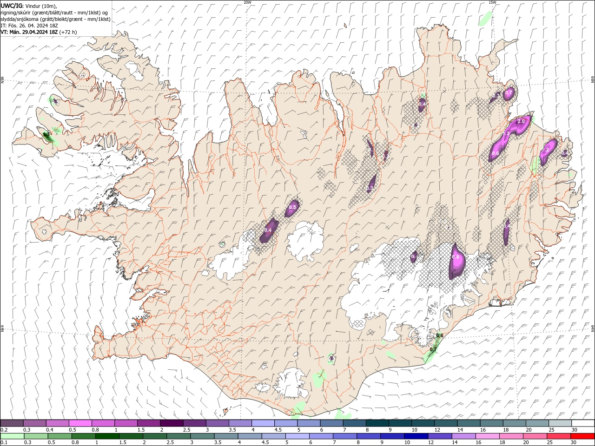
Task: Choose the white 30 swatch in the upper legend
Action: tap(583, 423)
